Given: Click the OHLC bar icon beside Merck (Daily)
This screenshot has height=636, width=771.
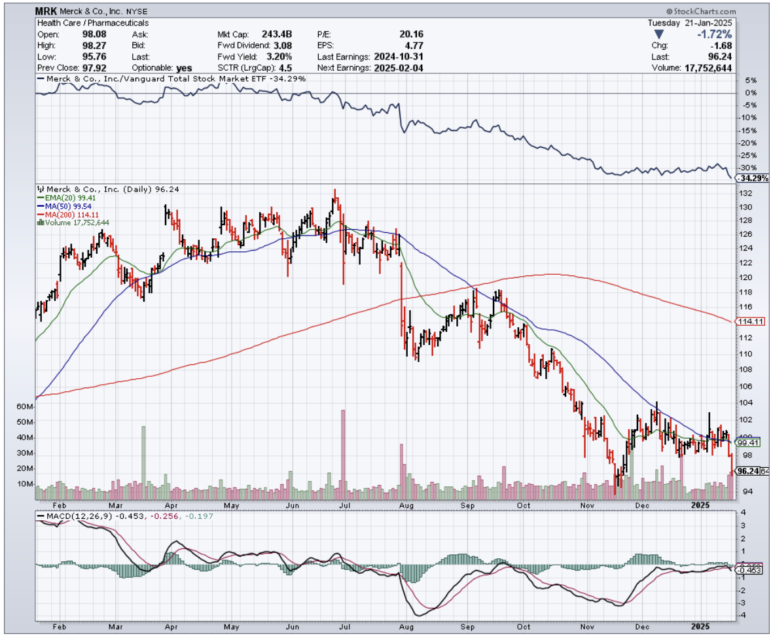Looking at the screenshot, I should coord(39,189).
